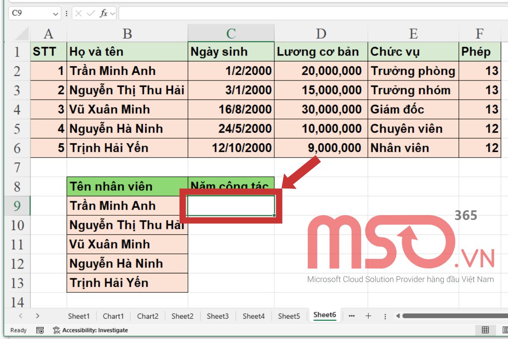Show more sheets via ellipsis button

352,316
